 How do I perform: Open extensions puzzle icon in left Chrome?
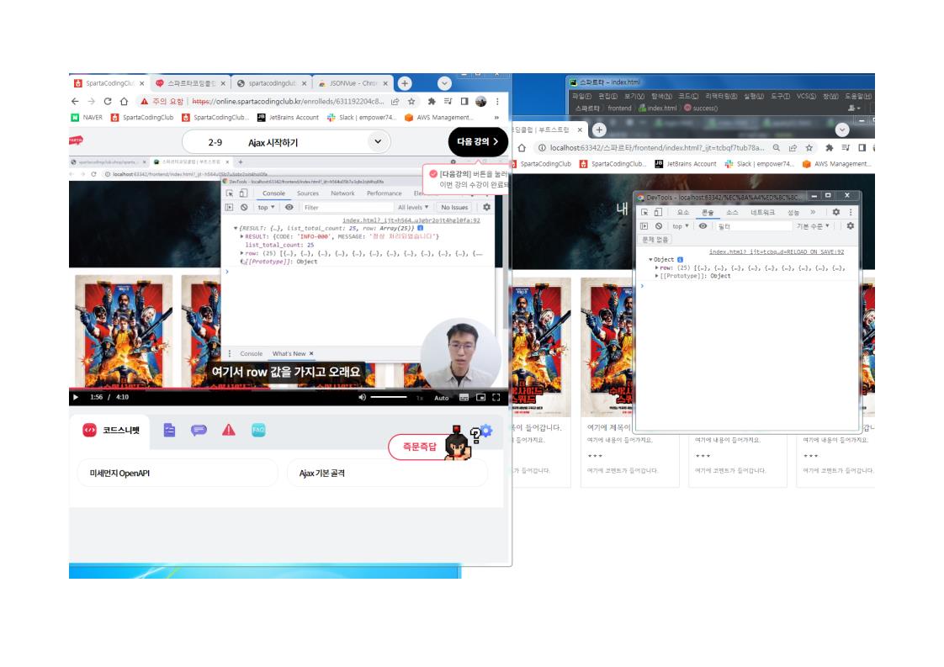tap(432, 101)
